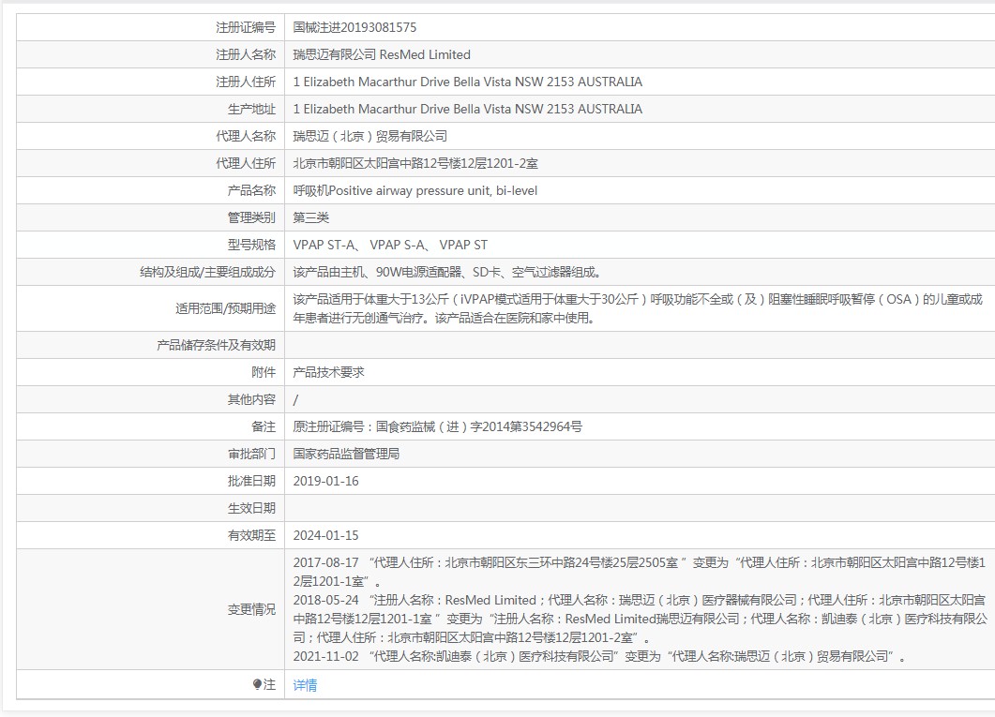This screenshot has height=717, width=995.
Task: Click the 变更情况 label
Action: [252, 610]
